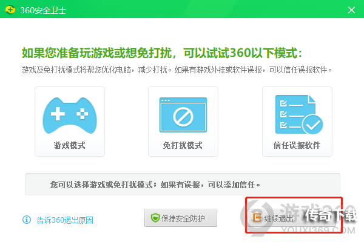The image size is (364, 242).
Task: Click the hint text 您可以选择游戏或免打扰模式
Action: click(155, 185)
